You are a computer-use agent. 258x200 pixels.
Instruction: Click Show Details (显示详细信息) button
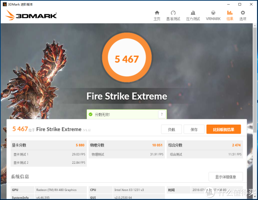(226, 177)
